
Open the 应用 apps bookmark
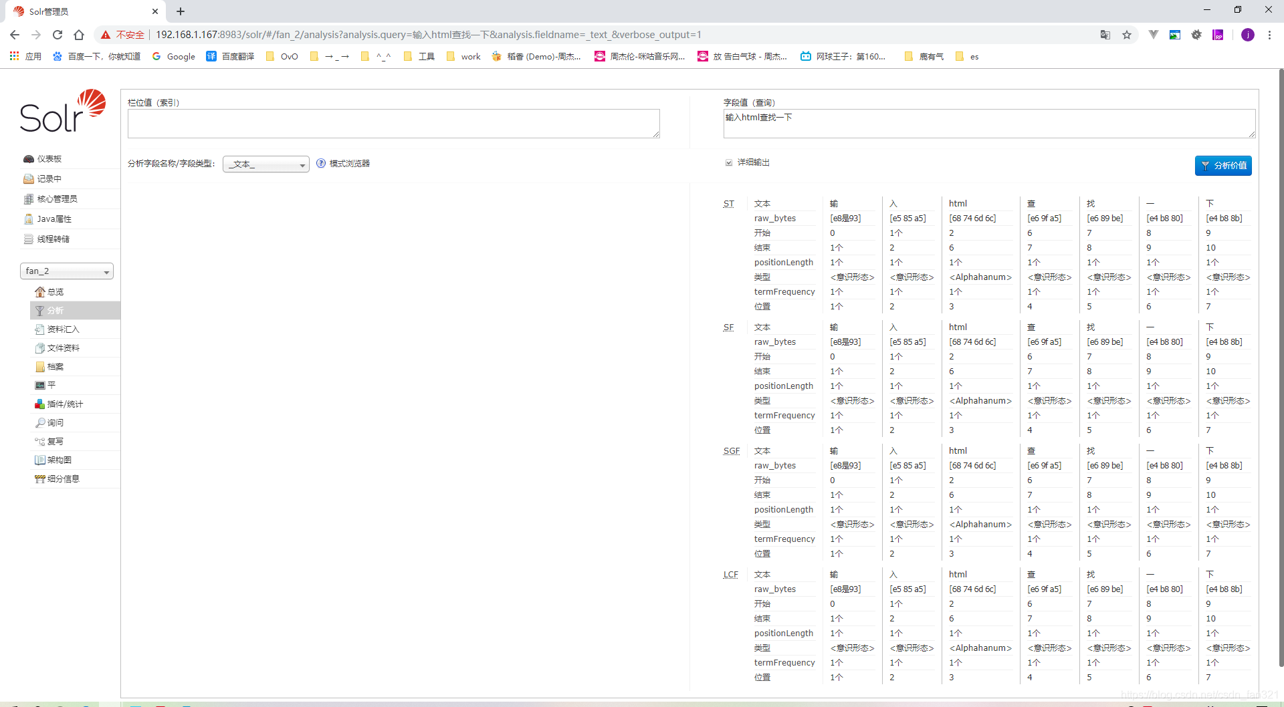(x=25, y=57)
